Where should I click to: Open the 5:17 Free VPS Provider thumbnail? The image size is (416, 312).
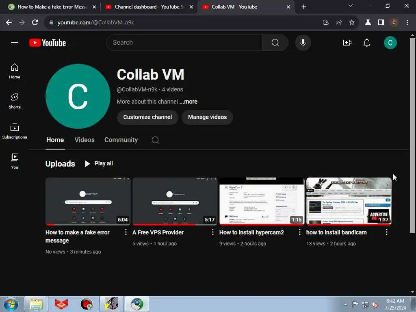pos(175,201)
